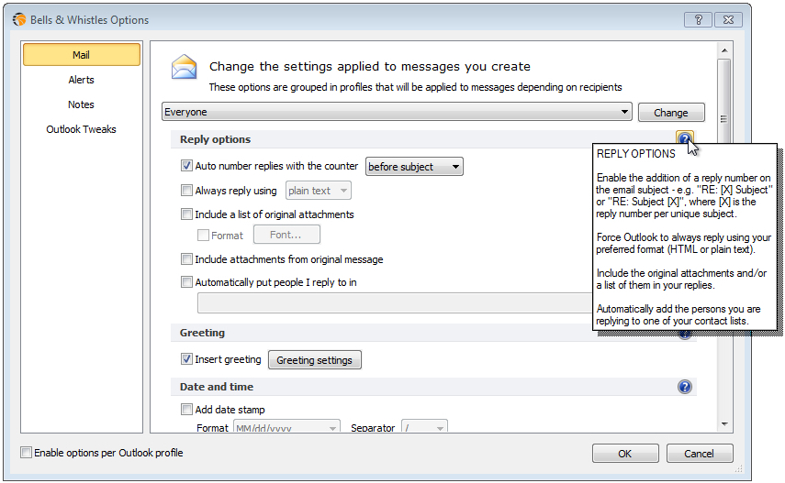Check Include a list of original attachments
785x483 pixels.
click(x=186, y=214)
